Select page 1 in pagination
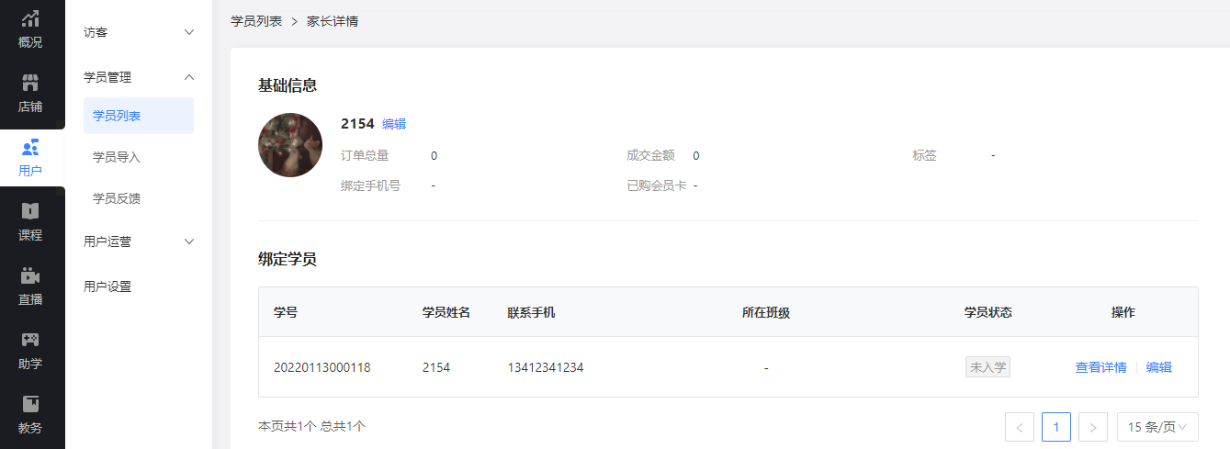The height and width of the screenshot is (449, 1230). pos(1056,427)
